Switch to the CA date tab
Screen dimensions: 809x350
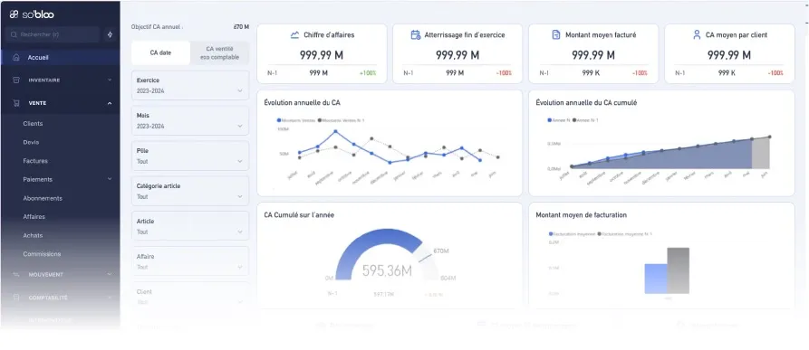pyautogui.click(x=161, y=52)
